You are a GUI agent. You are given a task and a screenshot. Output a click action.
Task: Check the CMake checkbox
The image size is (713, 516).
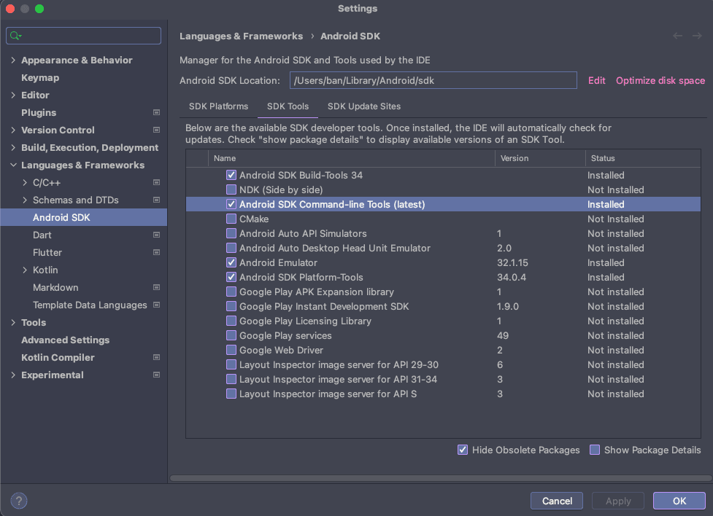231,219
